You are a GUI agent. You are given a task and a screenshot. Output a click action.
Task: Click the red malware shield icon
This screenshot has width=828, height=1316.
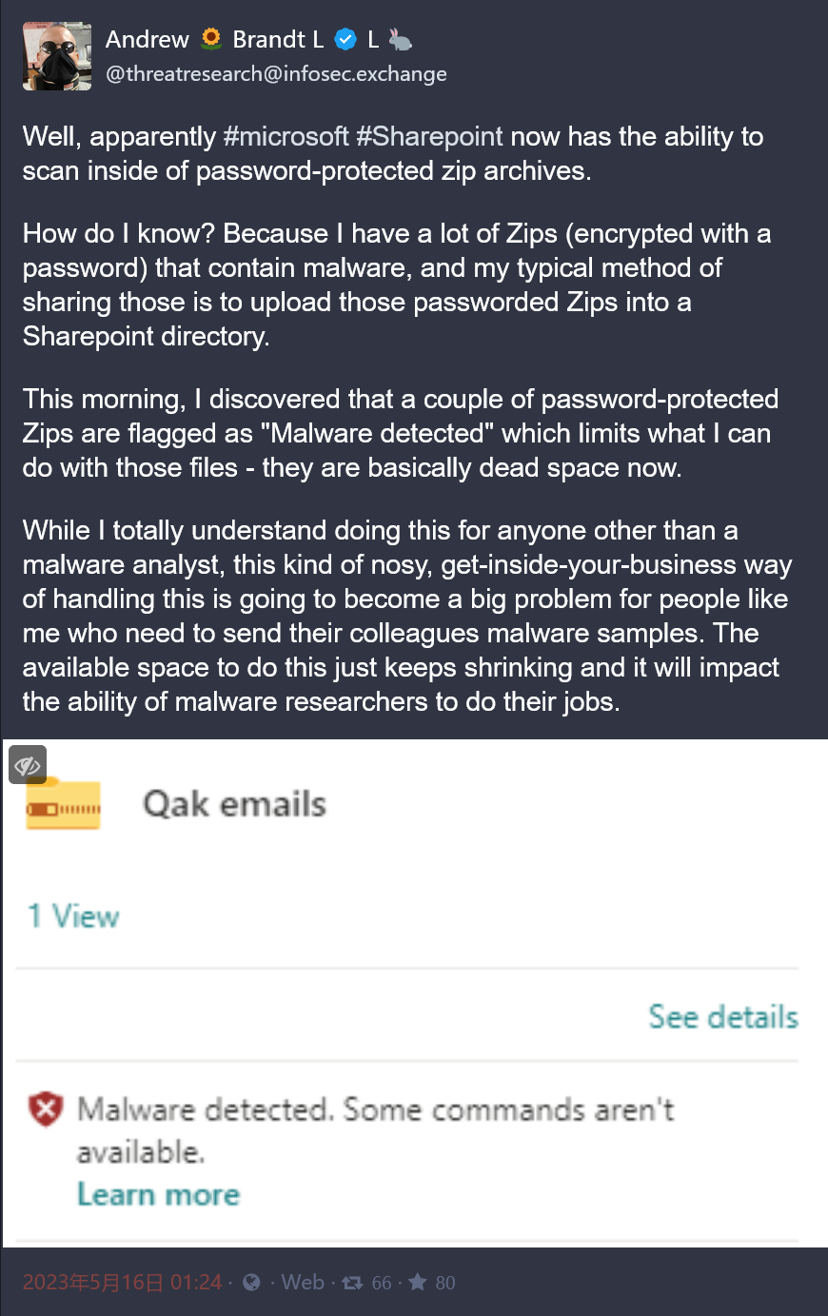tap(45, 1109)
